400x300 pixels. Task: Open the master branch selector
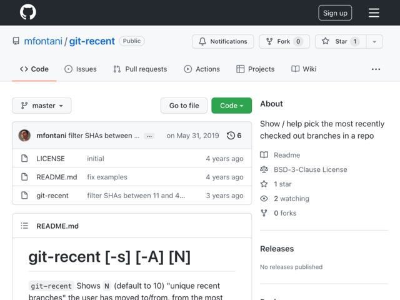pyautogui.click(x=42, y=106)
